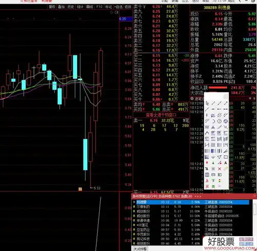This screenshot has width=257, height=251.
Task: Select the green 下 marker icon
Action: pyautogui.click(x=213, y=181)
